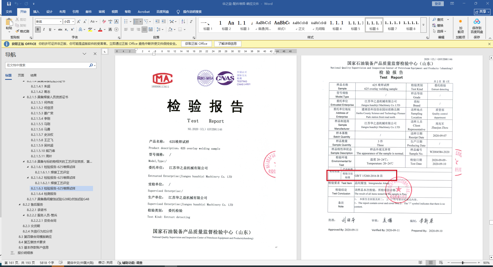Apply yellow text highlight color
493x267 pixels.
pyautogui.click(x=90, y=30)
